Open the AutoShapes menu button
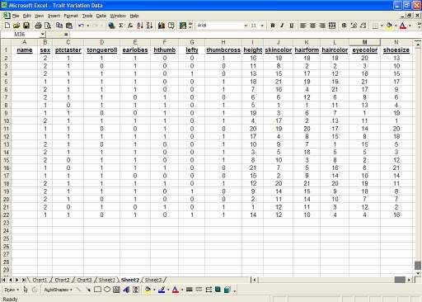The image size is (422, 302). [58, 290]
